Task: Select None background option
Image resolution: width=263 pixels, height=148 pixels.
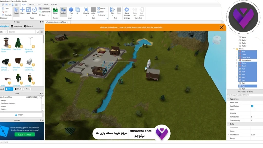Action: coord(27,89)
